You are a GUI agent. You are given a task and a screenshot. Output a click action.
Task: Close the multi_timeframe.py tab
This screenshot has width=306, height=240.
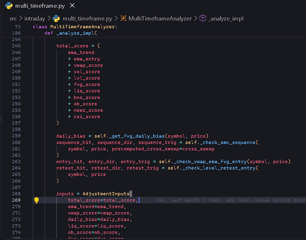pos(72,6)
